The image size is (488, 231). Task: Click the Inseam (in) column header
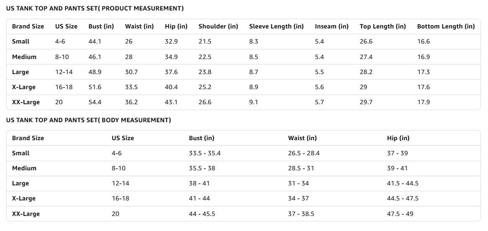click(x=331, y=26)
